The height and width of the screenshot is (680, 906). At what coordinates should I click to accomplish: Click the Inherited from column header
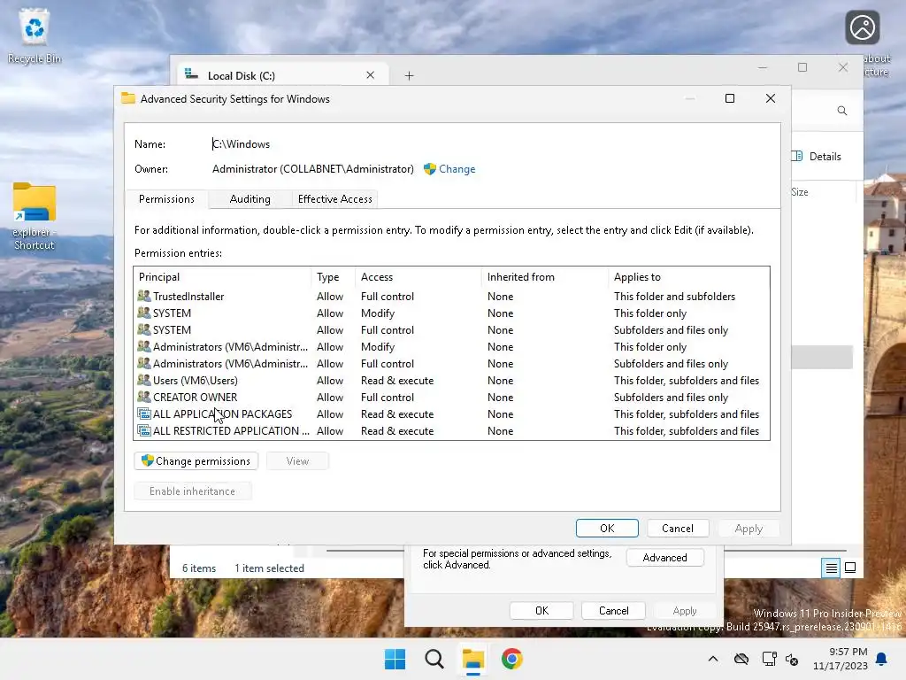(544, 277)
